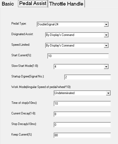The height and width of the screenshot is (144, 118).
Task: Click the Slow-Start Mode value 4 box
Action: pyautogui.click(x=81, y=67)
